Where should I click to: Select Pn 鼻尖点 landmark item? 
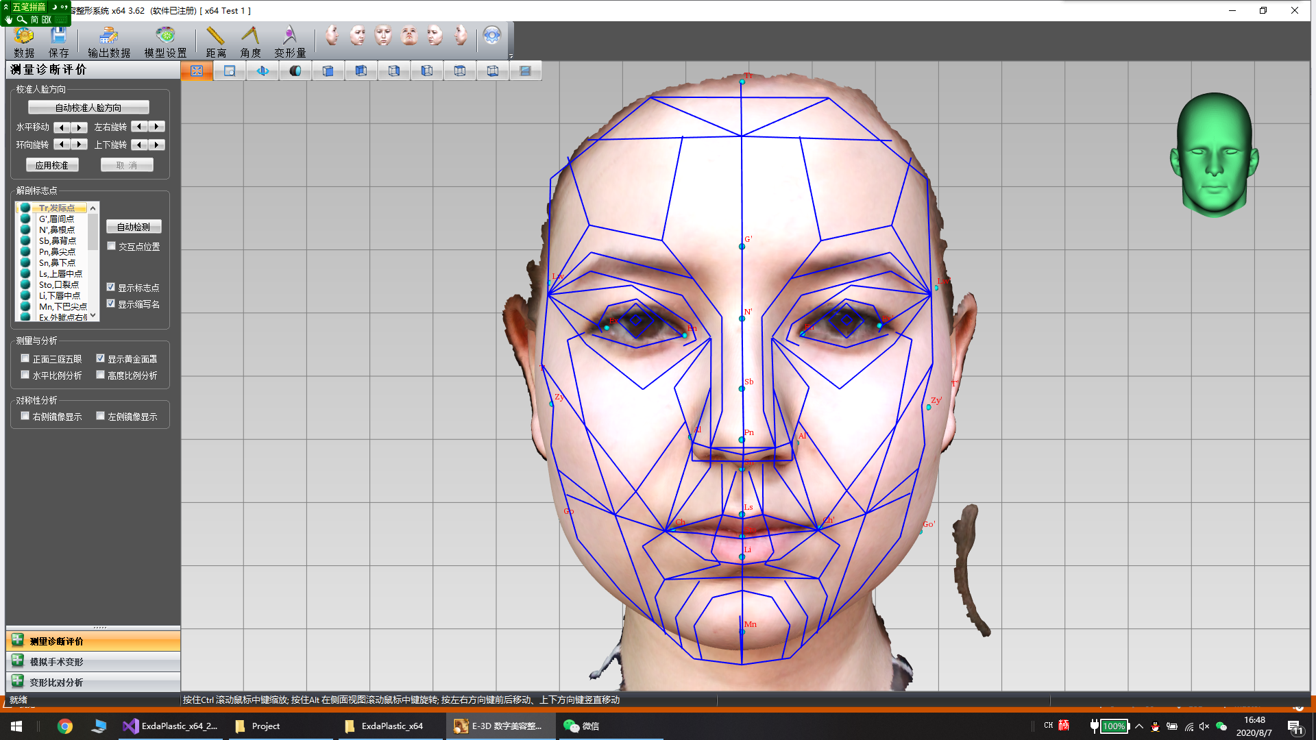pyautogui.click(x=57, y=252)
